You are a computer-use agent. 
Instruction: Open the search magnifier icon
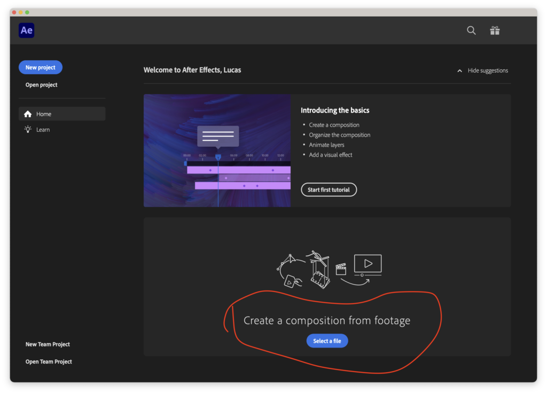471,30
